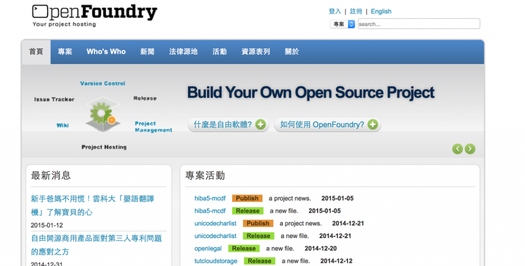The height and width of the screenshot is (266, 525).
Task: Switch to the Who's Who tab
Action: [106, 52]
